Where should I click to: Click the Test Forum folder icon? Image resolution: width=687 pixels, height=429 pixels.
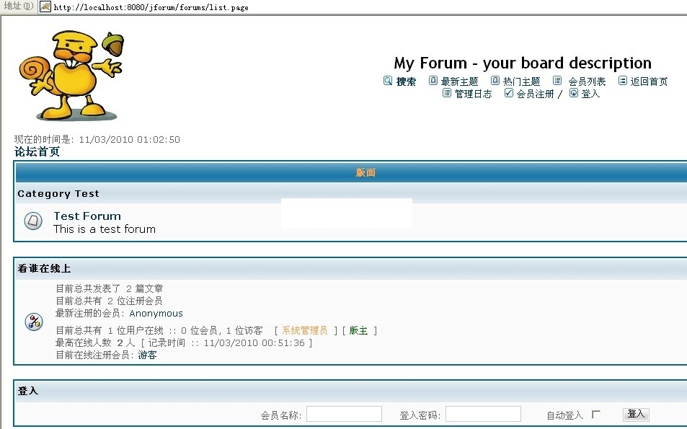pyautogui.click(x=34, y=221)
